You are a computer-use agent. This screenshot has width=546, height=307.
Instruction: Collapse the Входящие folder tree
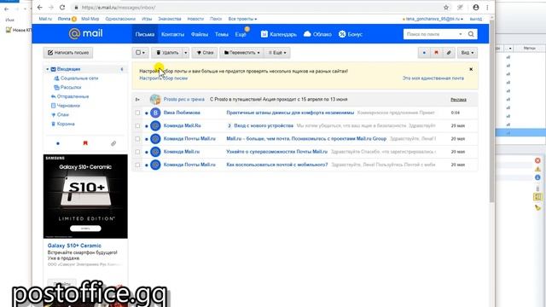(x=48, y=69)
